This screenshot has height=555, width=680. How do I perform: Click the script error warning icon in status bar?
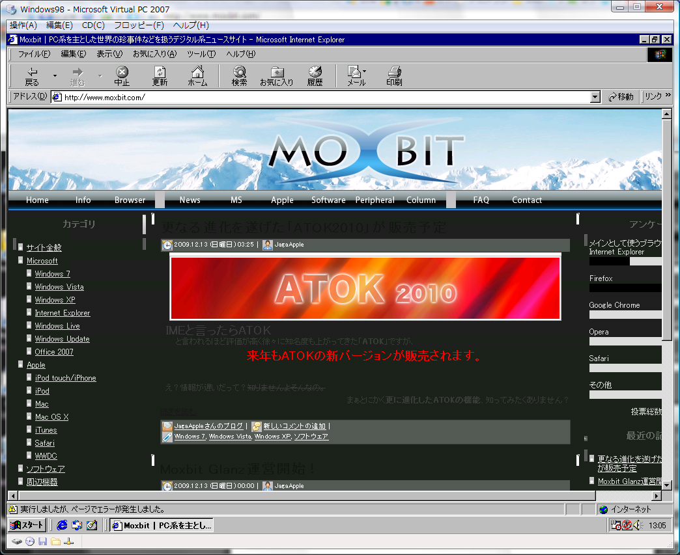tap(13, 509)
